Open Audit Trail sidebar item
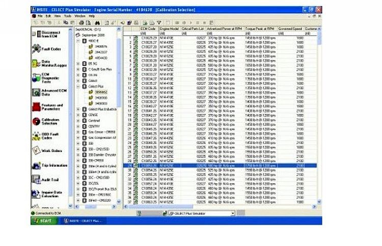 tap(45, 180)
